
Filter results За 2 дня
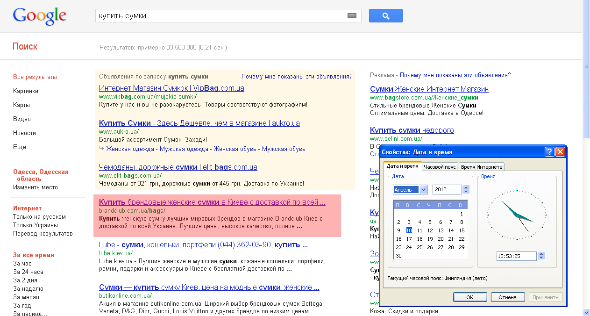pyautogui.click(x=25, y=280)
